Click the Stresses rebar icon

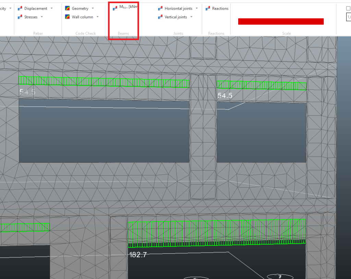(20, 17)
